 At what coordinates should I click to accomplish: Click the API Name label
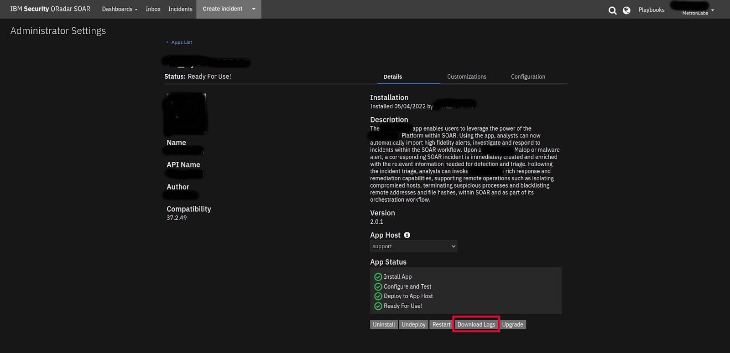click(183, 165)
